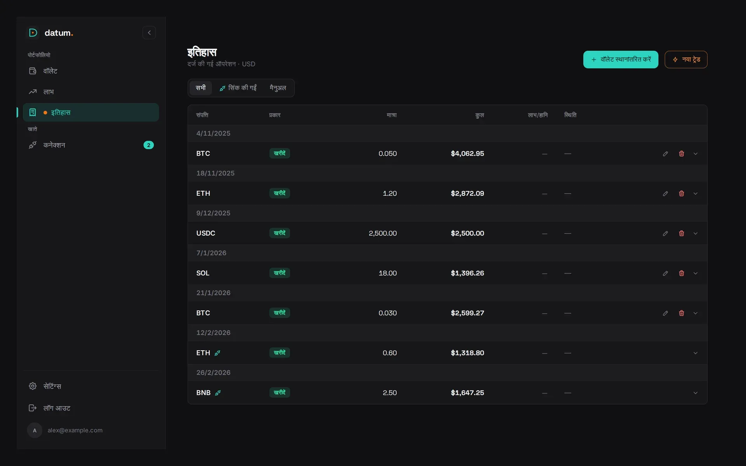746x466 pixels.
Task: Click the खरीदें badge in USDC row
Action: [x=280, y=233]
